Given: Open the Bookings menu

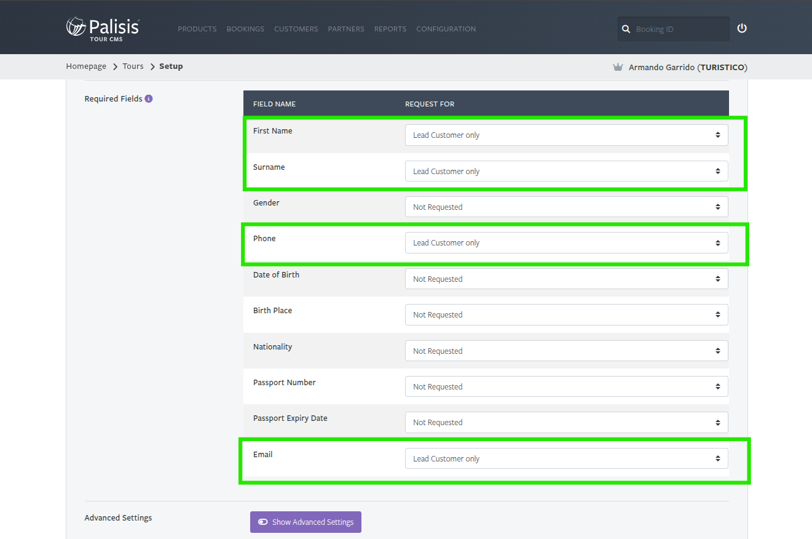Looking at the screenshot, I should 245,29.
